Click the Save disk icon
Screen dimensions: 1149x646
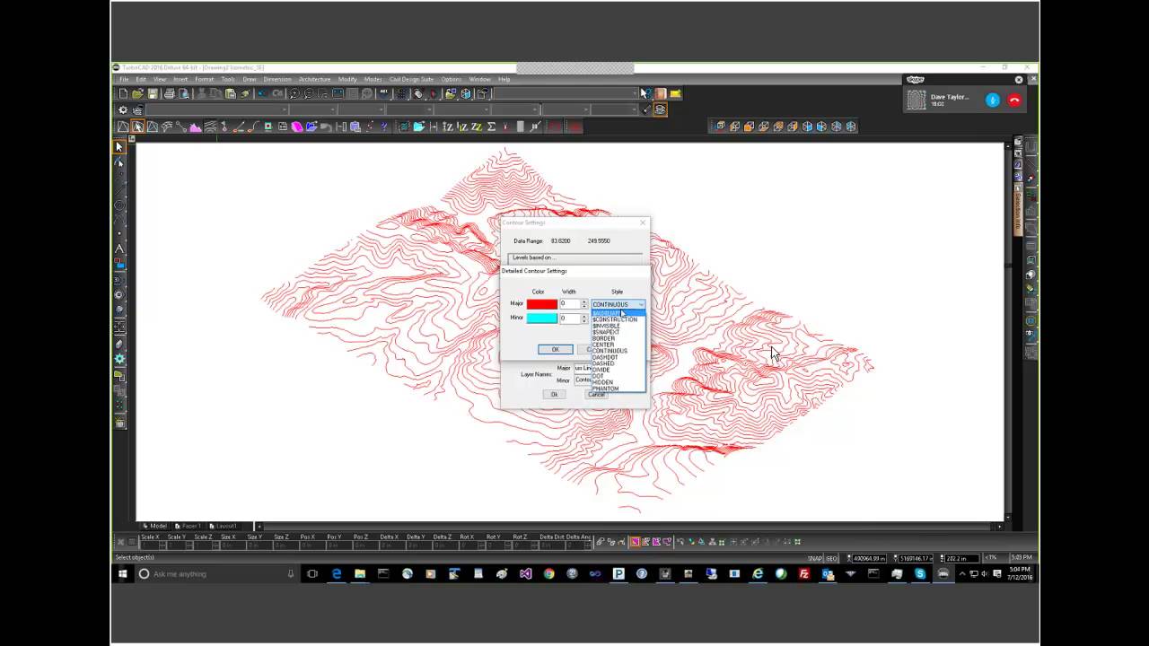[x=153, y=93]
